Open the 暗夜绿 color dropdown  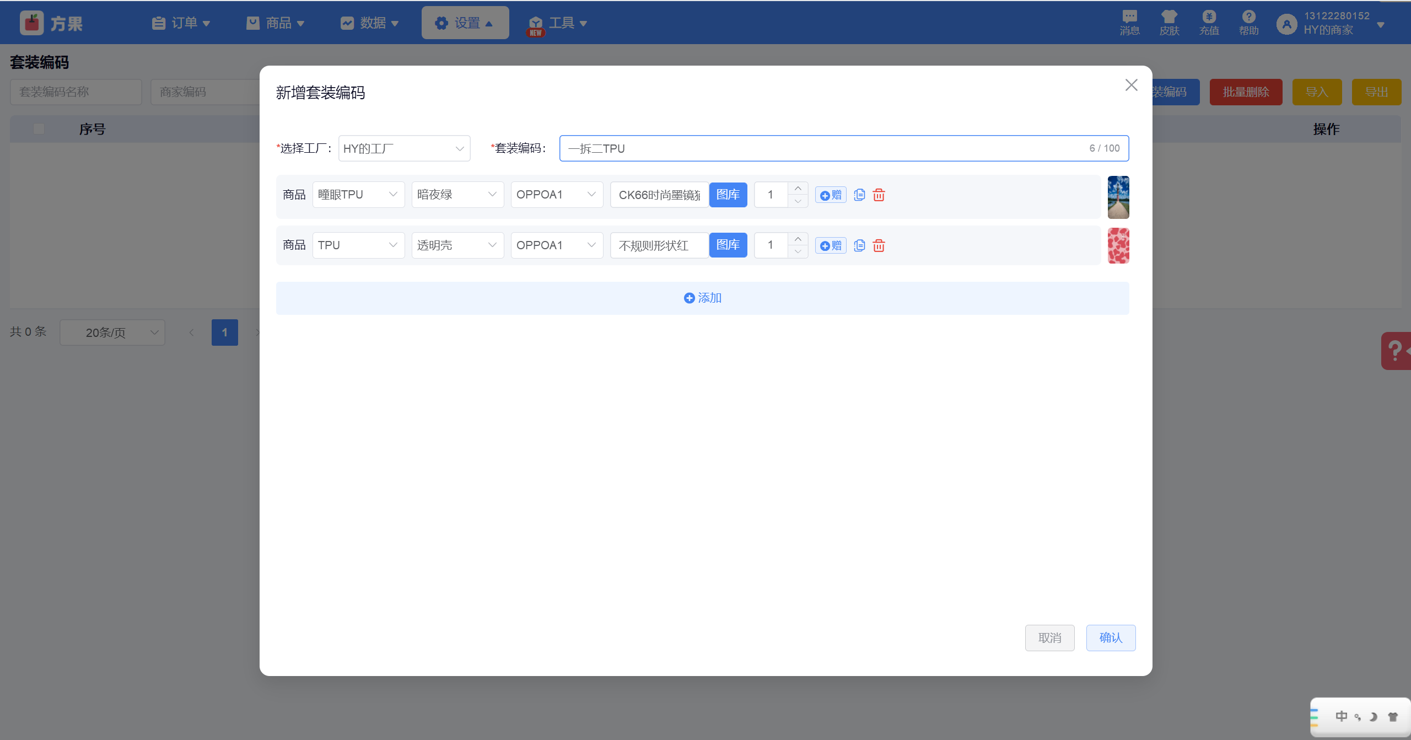(x=457, y=195)
